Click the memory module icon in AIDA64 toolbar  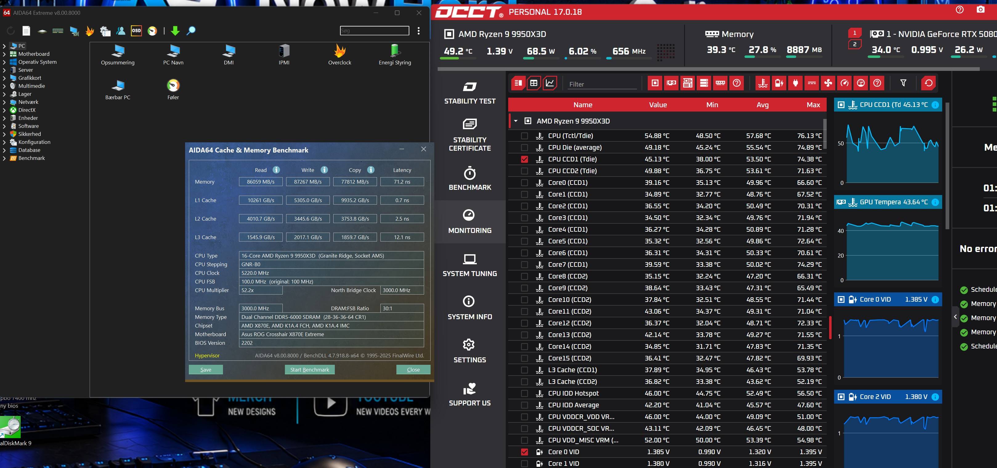click(x=58, y=31)
